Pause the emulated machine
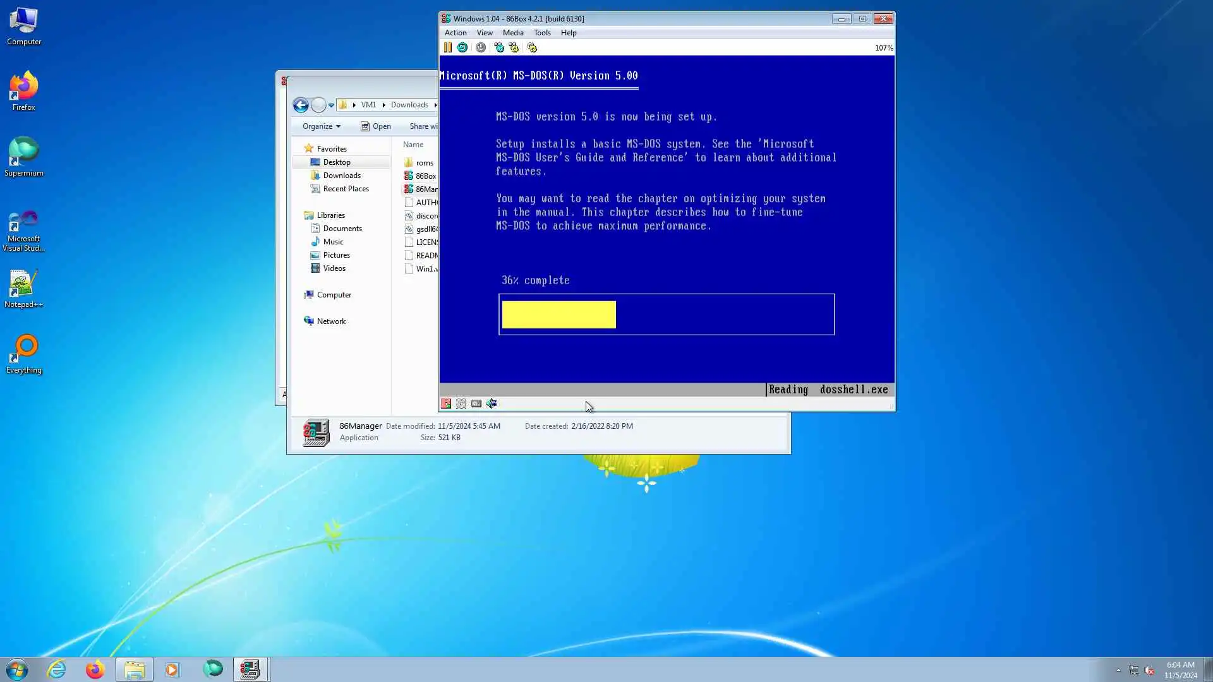 point(447,47)
